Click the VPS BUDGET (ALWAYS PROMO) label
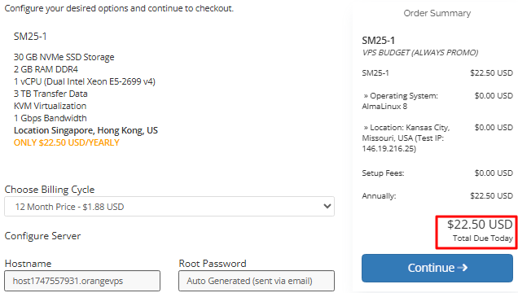The height and width of the screenshot is (293, 518). (x=420, y=53)
